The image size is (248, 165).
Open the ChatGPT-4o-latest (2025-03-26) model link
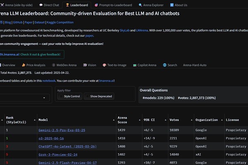(x=67, y=146)
